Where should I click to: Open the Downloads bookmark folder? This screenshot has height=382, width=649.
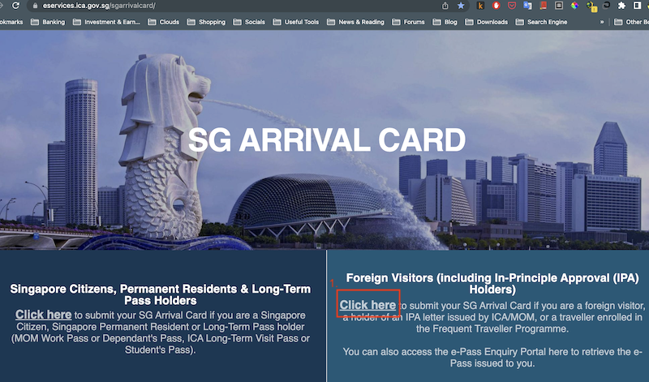486,22
